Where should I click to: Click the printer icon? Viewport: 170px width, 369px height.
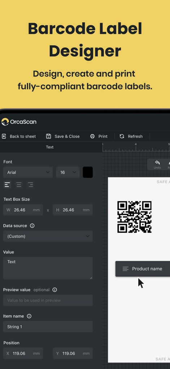tap(92, 136)
